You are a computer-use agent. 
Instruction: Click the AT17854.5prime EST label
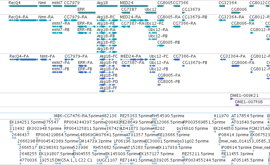pos(247,116)
